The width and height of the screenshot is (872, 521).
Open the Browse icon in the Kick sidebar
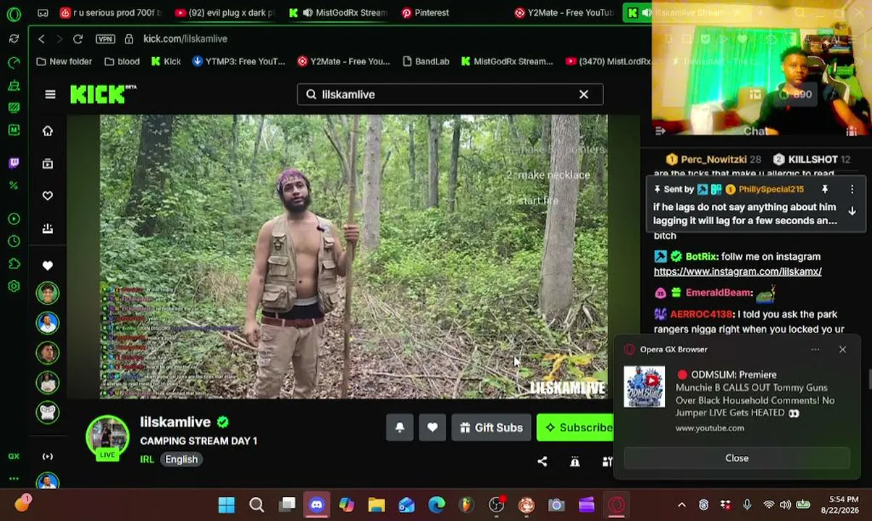pyautogui.click(x=48, y=164)
